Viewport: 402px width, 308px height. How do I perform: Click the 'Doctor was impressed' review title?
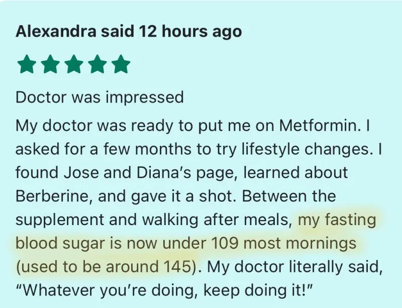tap(99, 97)
